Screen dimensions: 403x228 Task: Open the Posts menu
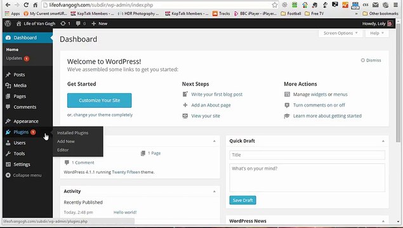[27, 75]
